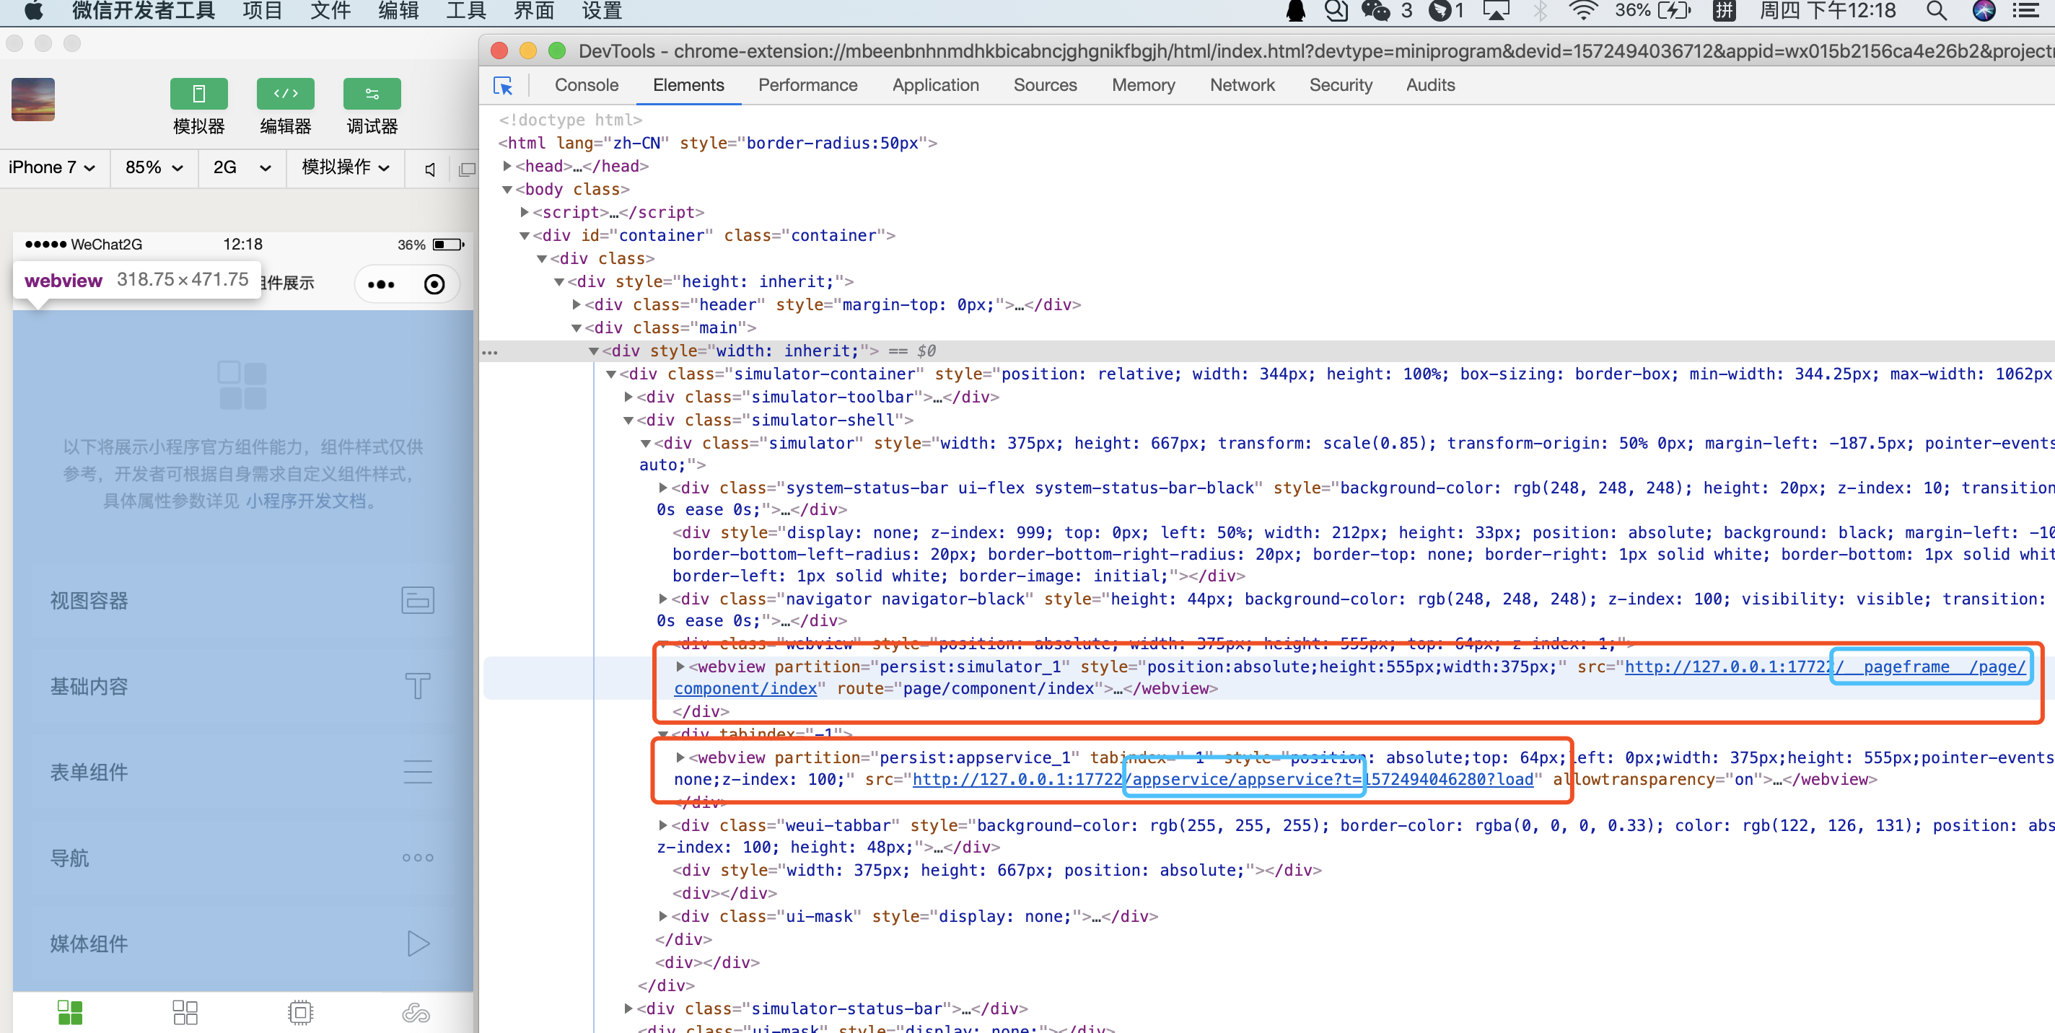Open the 模拟操作 simulate actions menu
2055x1033 pixels.
(x=346, y=167)
